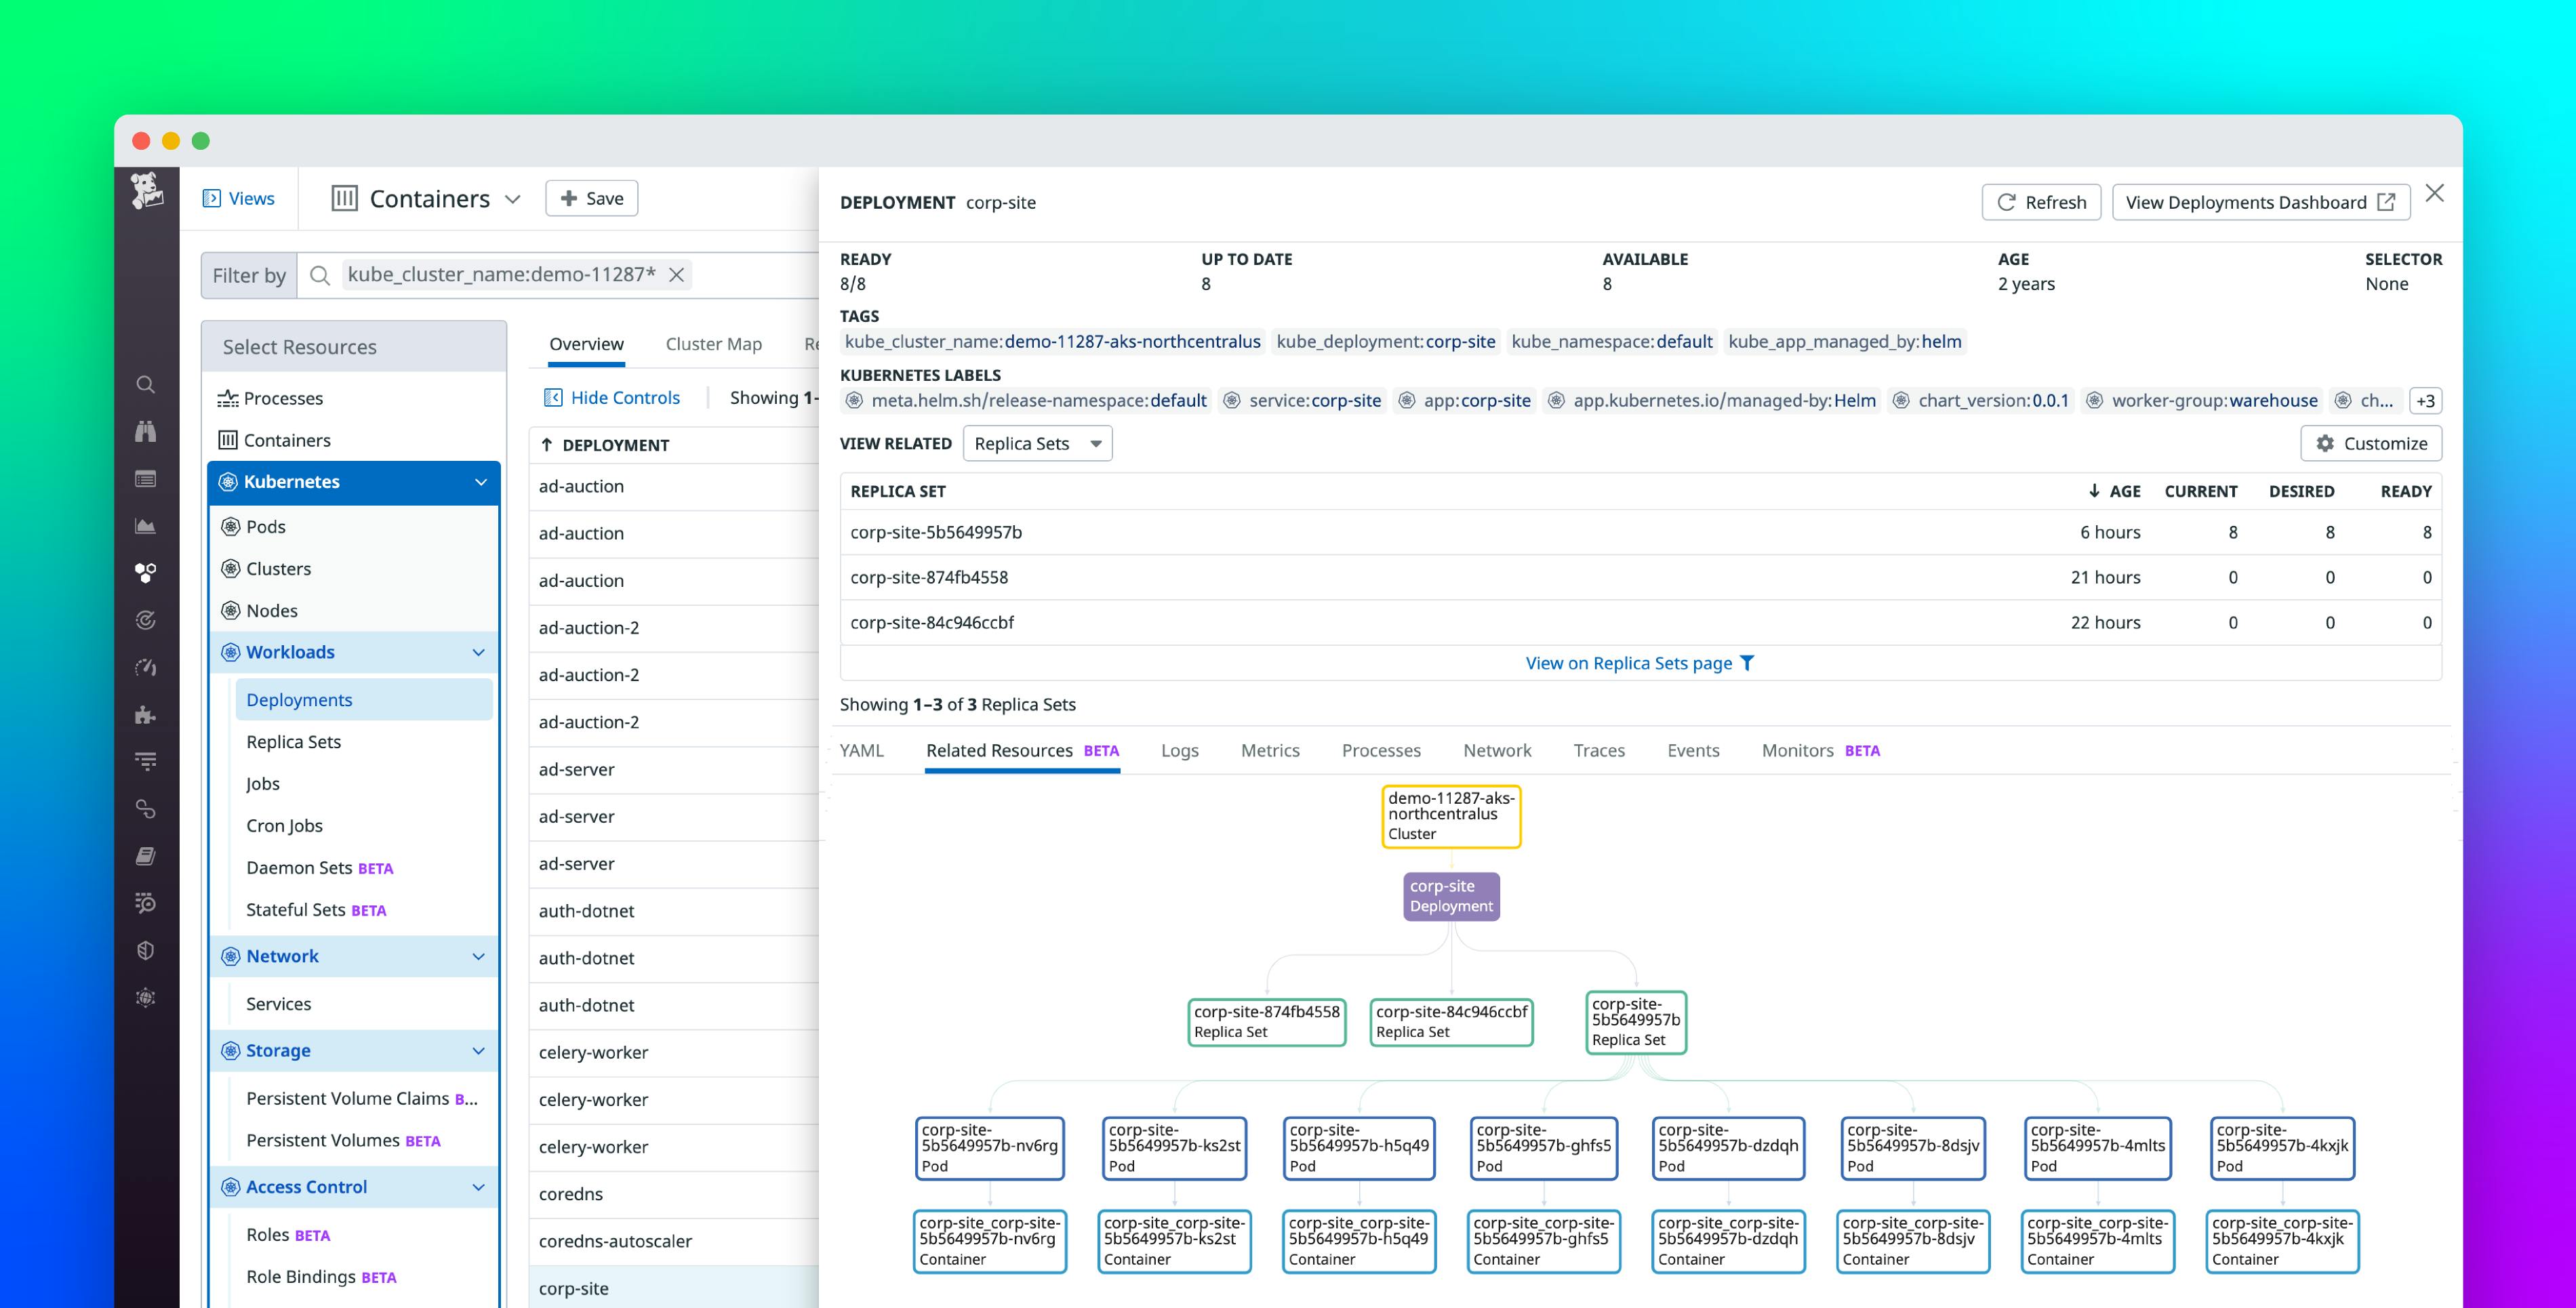Switch to the YAML tab

click(862, 750)
